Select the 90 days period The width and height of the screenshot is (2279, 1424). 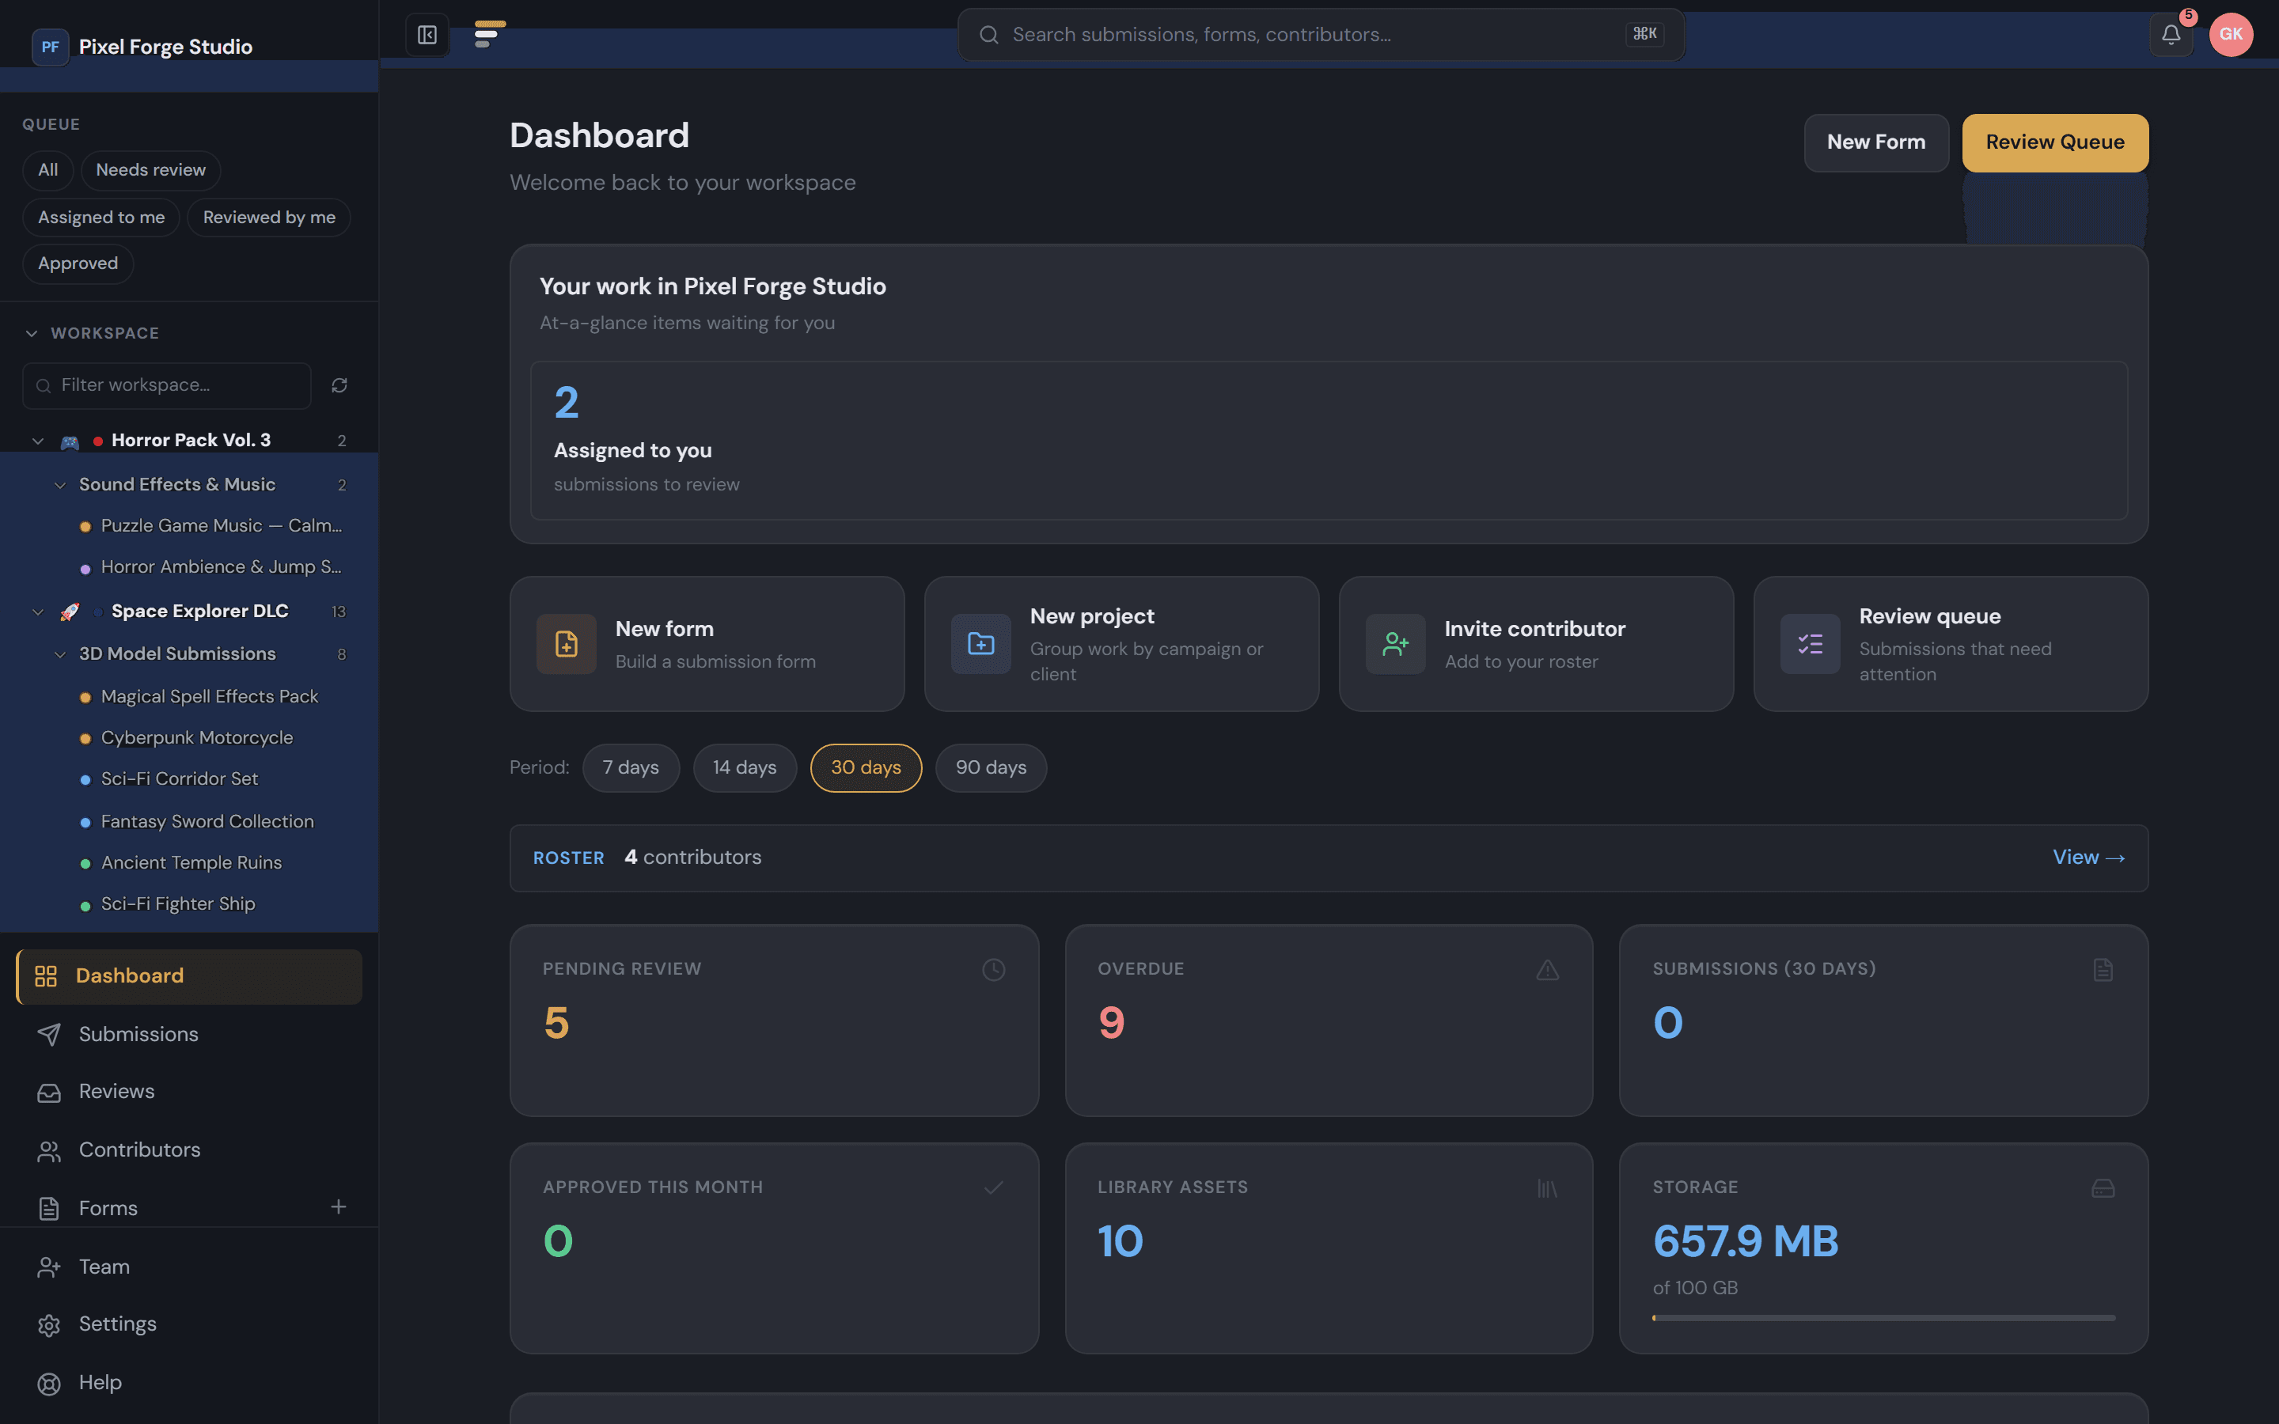click(x=991, y=767)
